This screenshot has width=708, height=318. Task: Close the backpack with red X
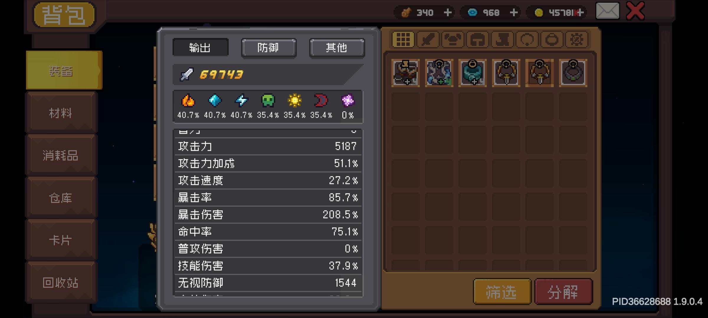[x=635, y=11]
